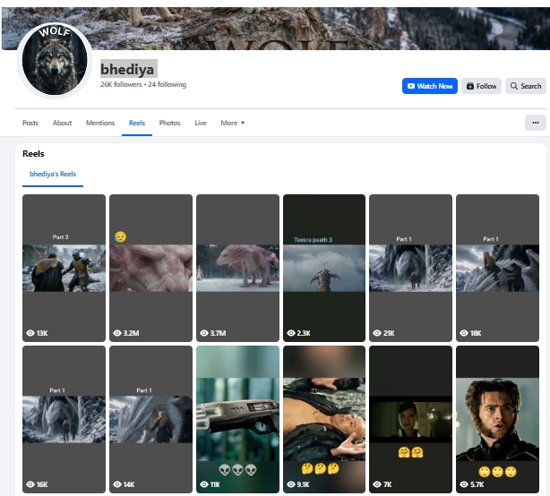
Task: Open the Teesra paath 3 reel
Action: (324, 268)
